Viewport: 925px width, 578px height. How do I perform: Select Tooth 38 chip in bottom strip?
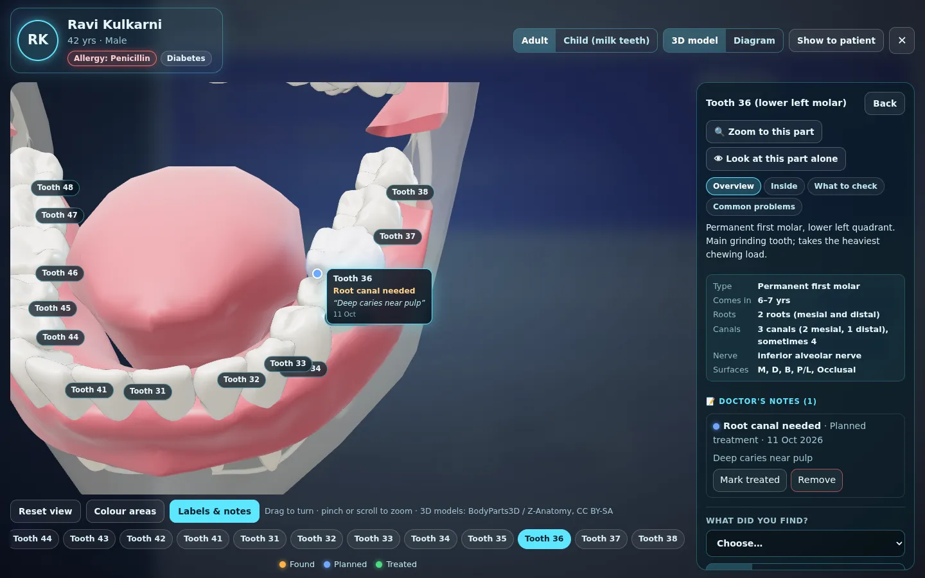[x=658, y=539]
